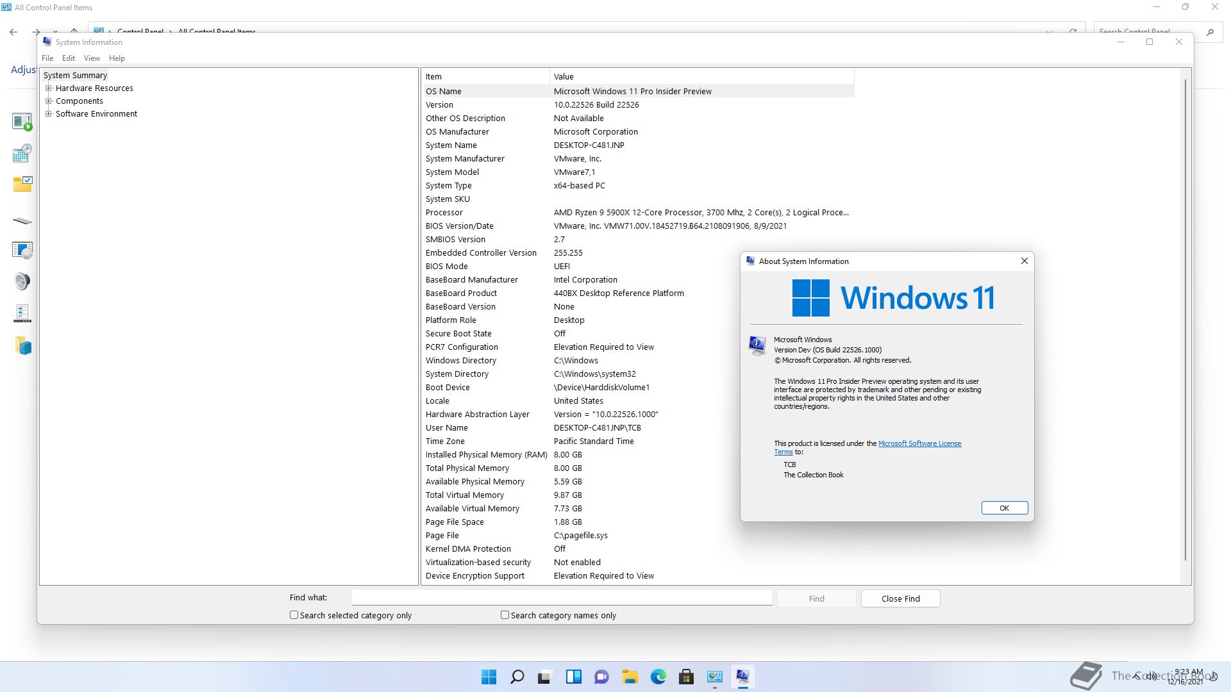
Task: Select the Time Zone row
Action: [638, 441]
